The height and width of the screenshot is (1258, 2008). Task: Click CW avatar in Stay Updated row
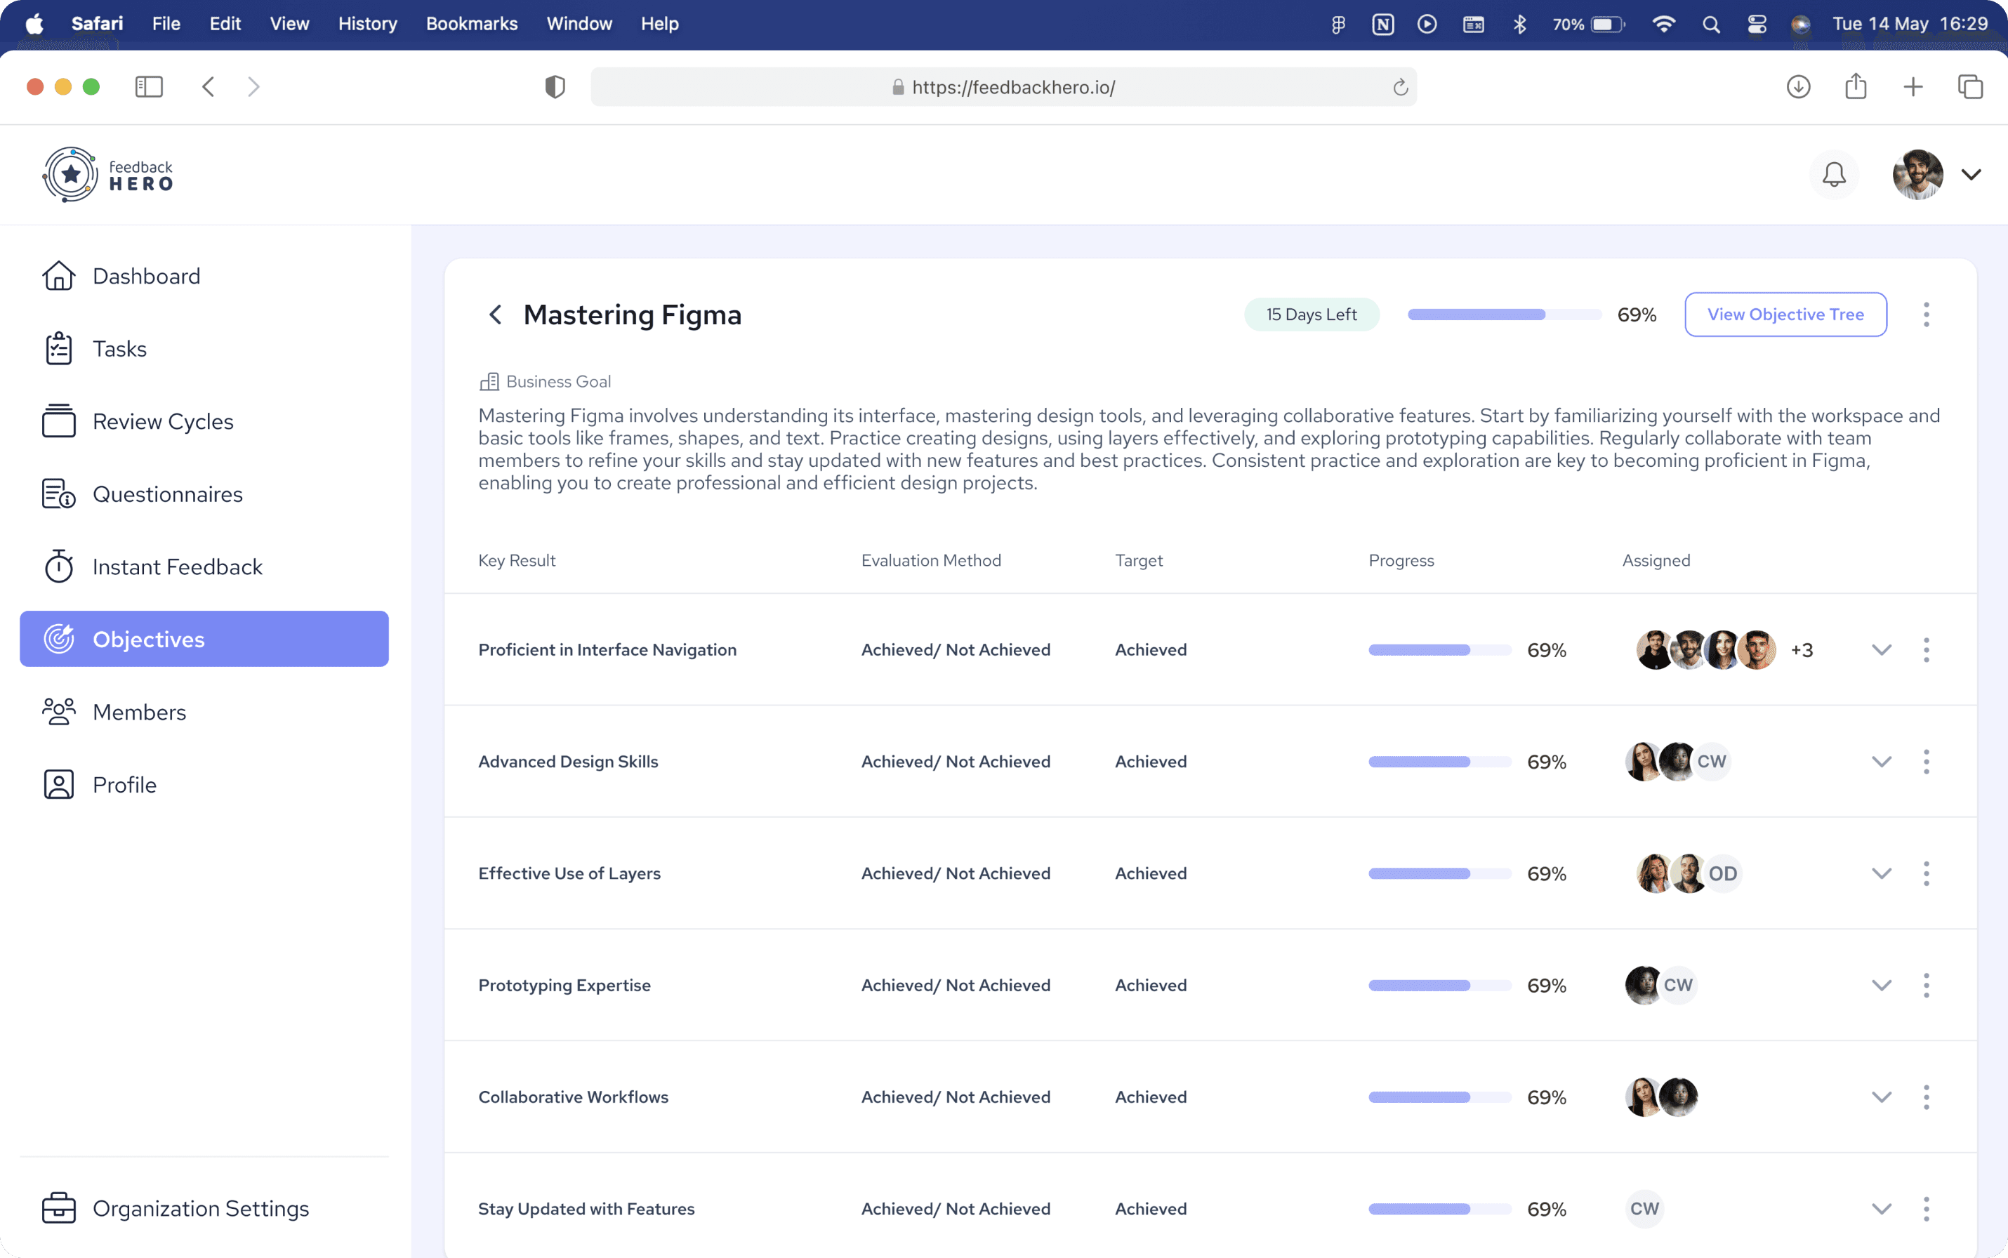click(1644, 1209)
